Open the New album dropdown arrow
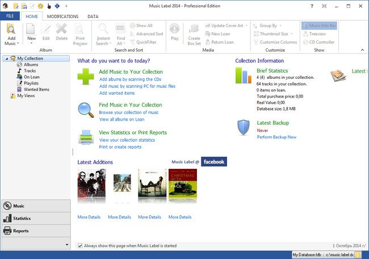 (31, 43)
